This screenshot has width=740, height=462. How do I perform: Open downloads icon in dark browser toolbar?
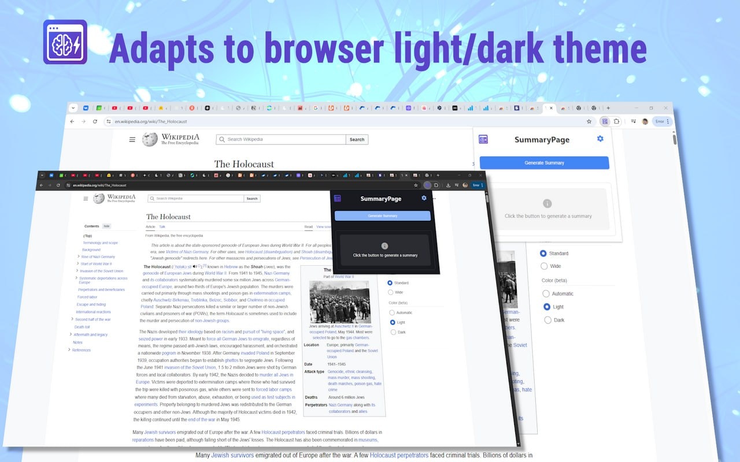pos(448,185)
